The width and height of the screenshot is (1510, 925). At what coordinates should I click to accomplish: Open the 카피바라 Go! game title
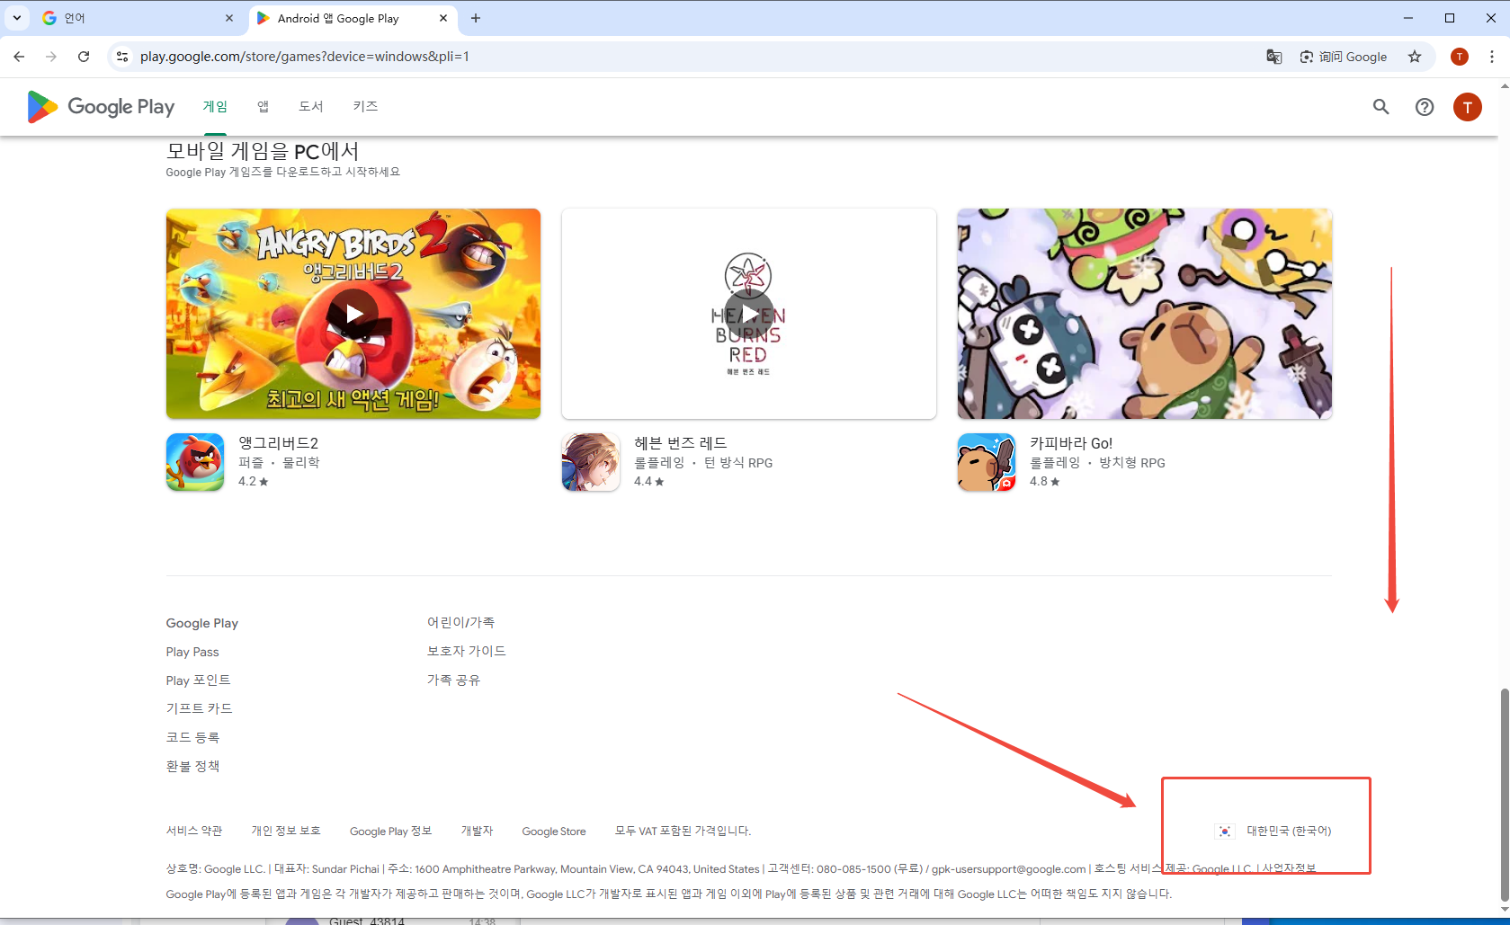(x=1071, y=443)
